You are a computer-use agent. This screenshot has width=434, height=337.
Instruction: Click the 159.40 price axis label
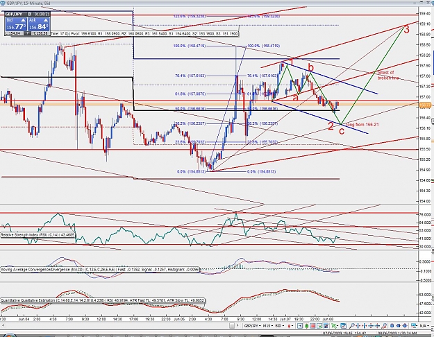(426, 13)
